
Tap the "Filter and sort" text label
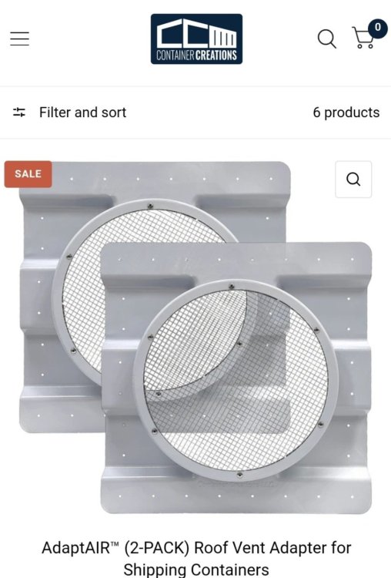83,112
